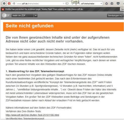Open the Drei-Stufen-Test-25101186.html link
The width and height of the screenshot is (124, 120).
(x=32, y=115)
